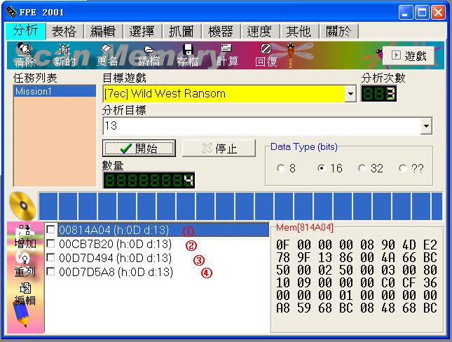Viewport: 452px width, 342px height.
Task: Select result row 00D7D494 (h:0D d:13)
Action: (x=116, y=258)
